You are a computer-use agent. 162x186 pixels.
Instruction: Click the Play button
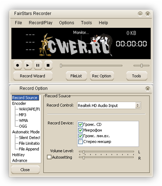(x=28, y=65)
